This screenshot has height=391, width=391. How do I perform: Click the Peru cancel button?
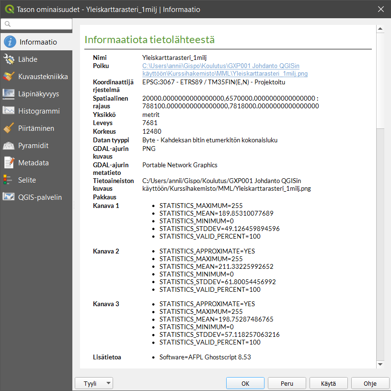coord(287,383)
